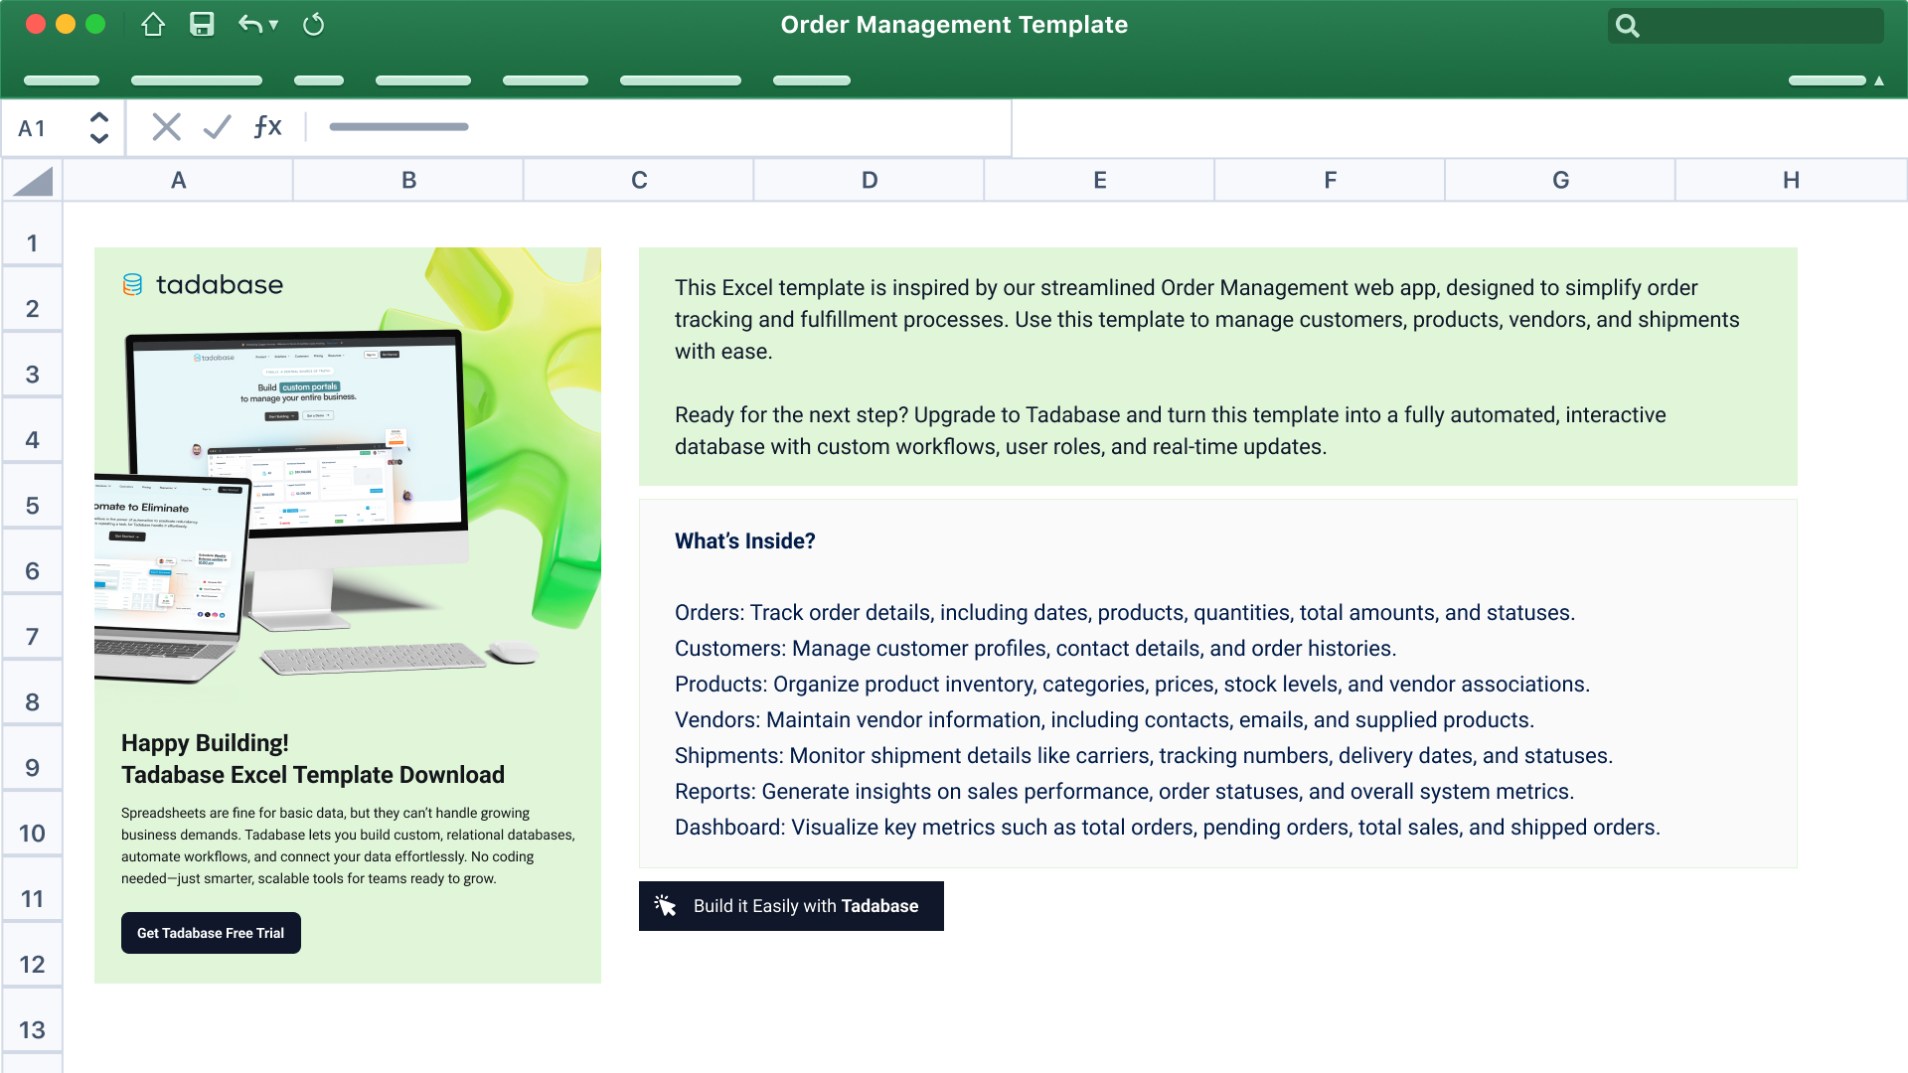Click the Get Tadabase Free Trial button

click(211, 933)
